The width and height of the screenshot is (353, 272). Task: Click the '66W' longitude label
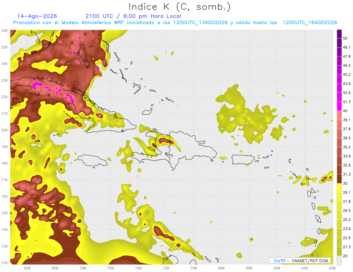click(249, 268)
